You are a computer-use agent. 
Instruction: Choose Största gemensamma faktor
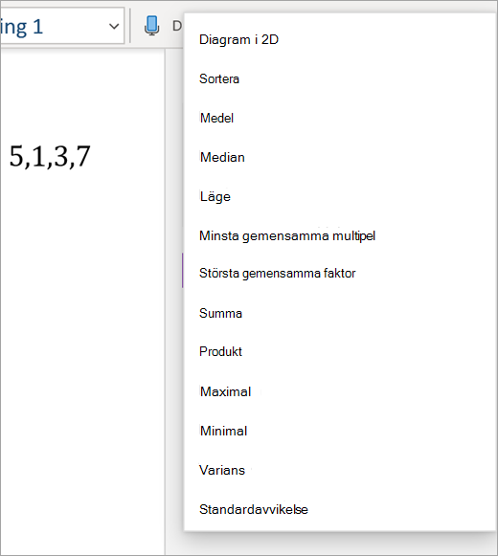[277, 274]
